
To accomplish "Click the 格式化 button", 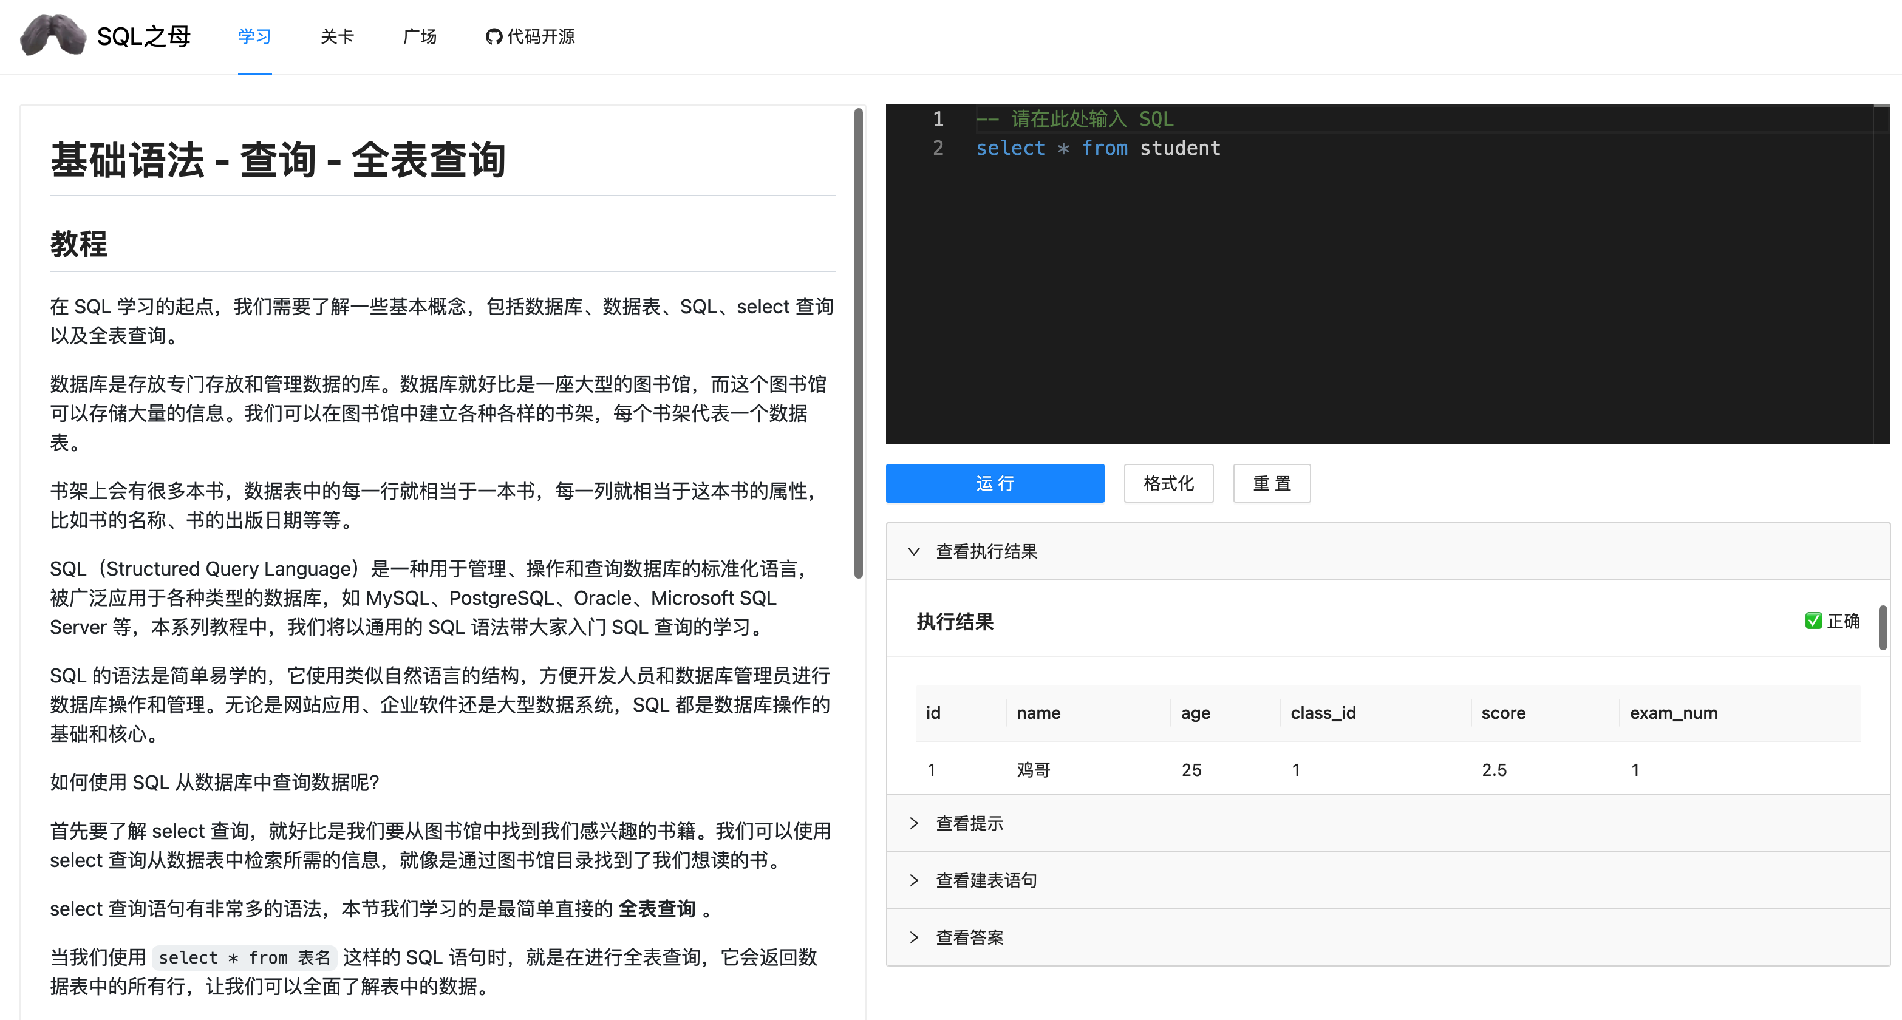I will (x=1168, y=483).
